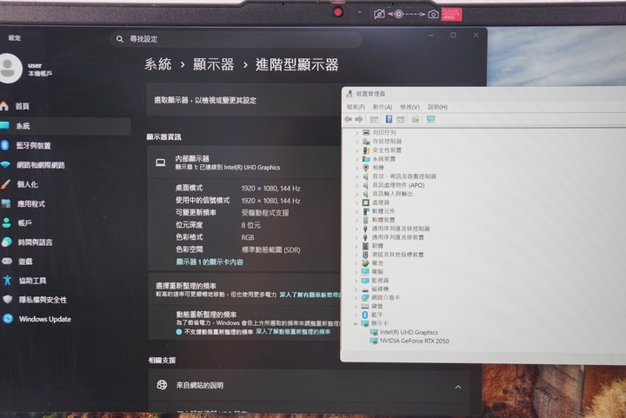Select 音效、視訊及遊戲控制器 tree item

pos(403,176)
